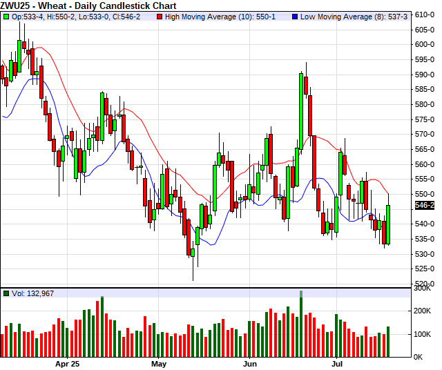Click the 520-0 price axis label
The image size is (442, 370).
(x=424, y=284)
